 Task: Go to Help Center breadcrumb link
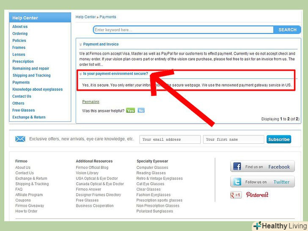coord(85,17)
